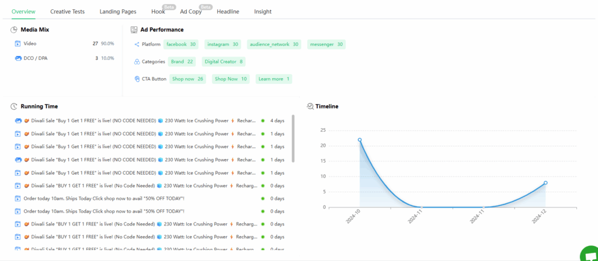Viewport: 598px width, 261px height.
Task: Open the green chat widget icon
Action: [x=589, y=255]
